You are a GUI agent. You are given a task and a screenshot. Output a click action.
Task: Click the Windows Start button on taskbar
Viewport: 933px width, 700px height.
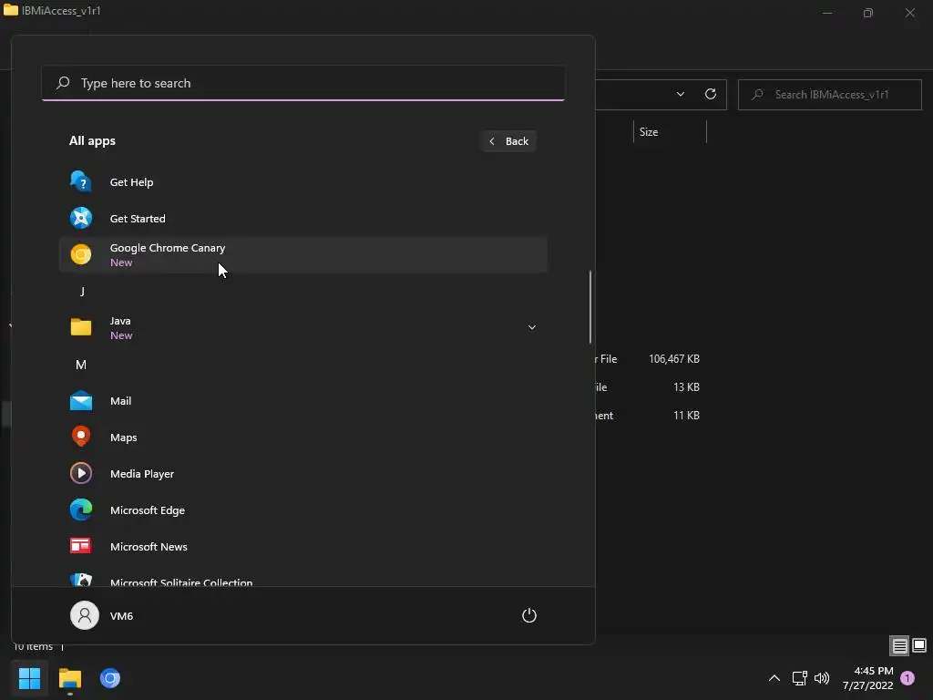coord(30,678)
